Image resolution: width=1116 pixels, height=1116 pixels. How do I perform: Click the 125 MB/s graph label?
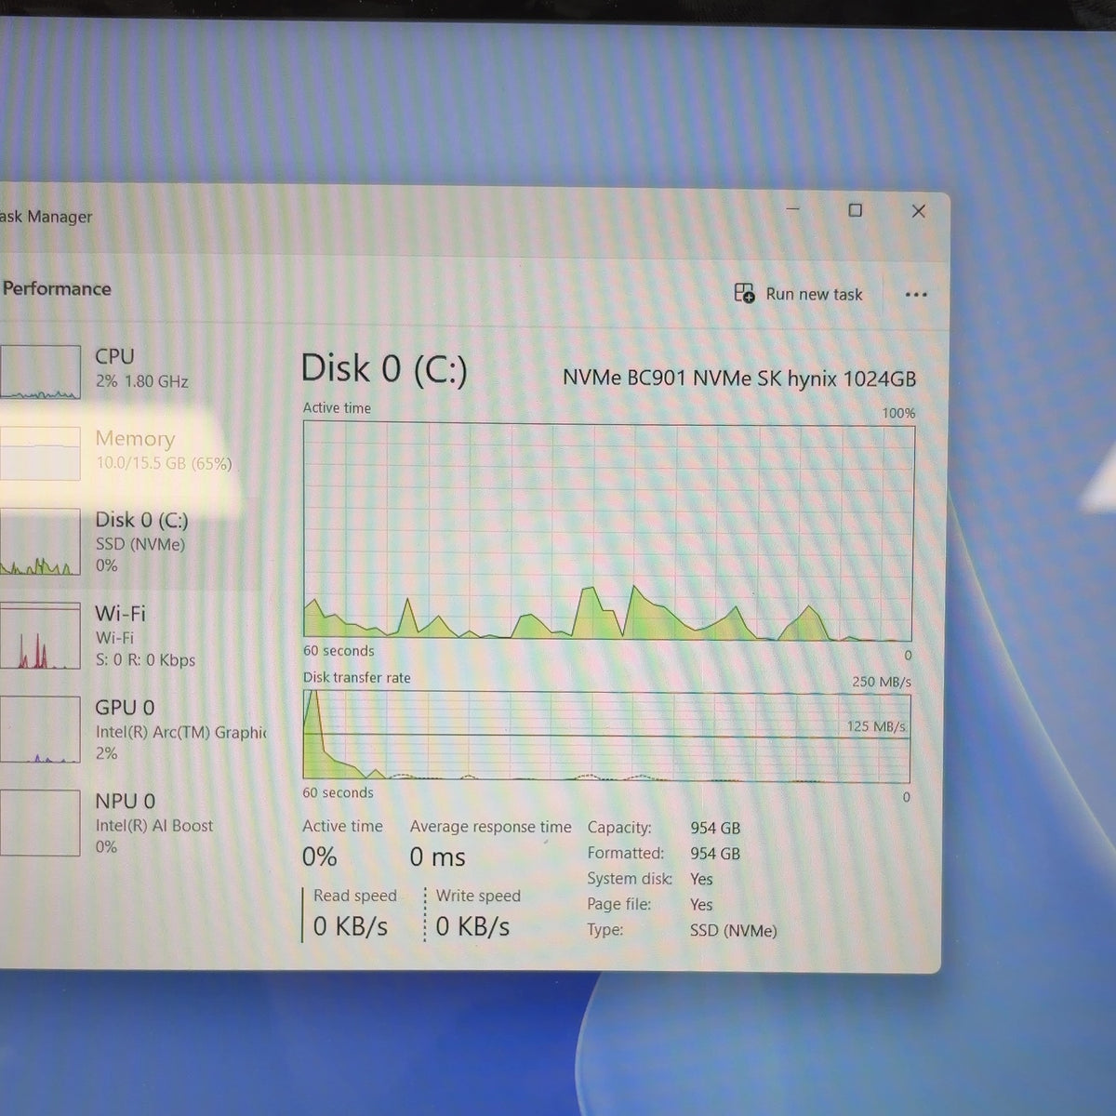click(x=876, y=726)
